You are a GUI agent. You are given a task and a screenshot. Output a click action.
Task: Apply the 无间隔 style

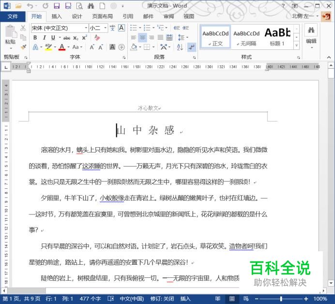[x=246, y=37]
